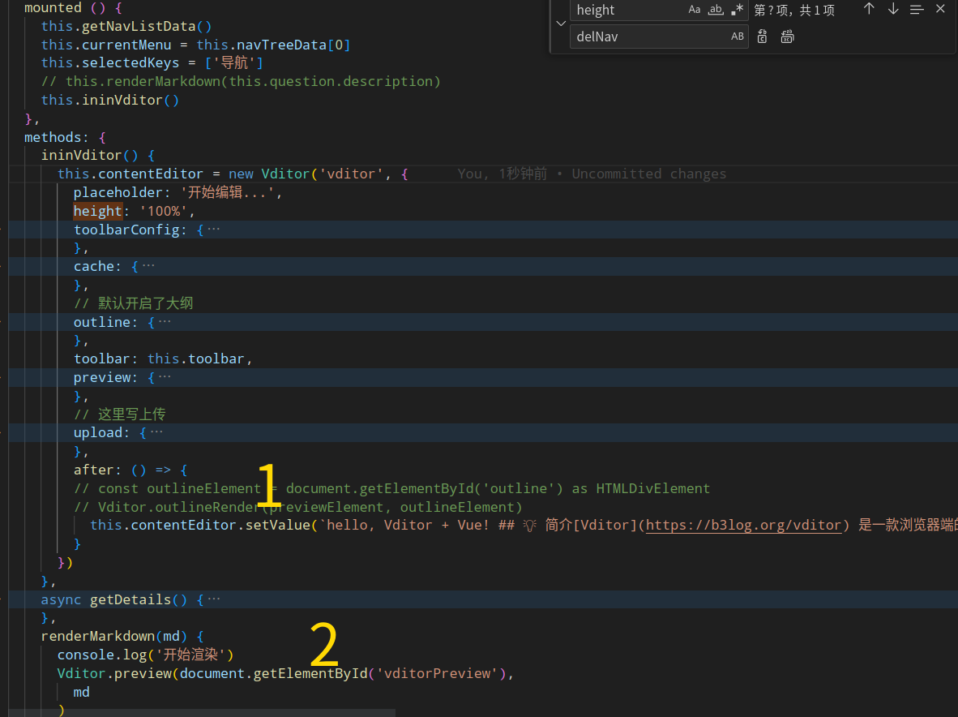Expand folded upload block ellipsis
The width and height of the screenshot is (958, 717).
tap(156, 432)
